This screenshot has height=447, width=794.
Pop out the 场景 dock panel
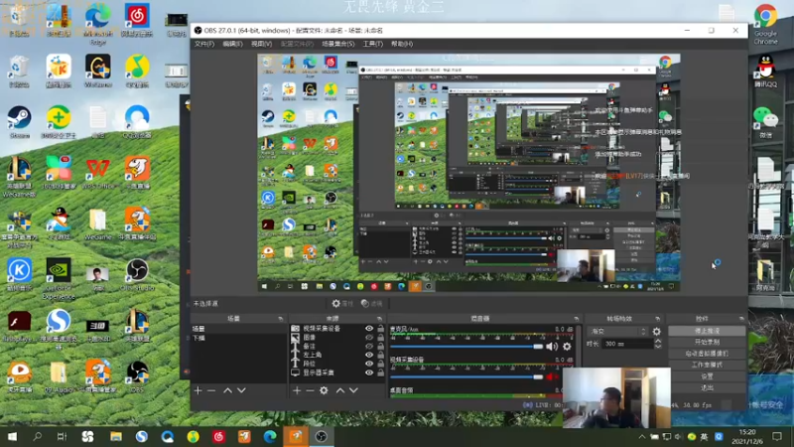pos(281,319)
